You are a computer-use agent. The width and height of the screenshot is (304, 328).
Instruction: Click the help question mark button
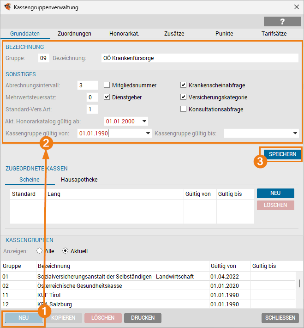282,21
